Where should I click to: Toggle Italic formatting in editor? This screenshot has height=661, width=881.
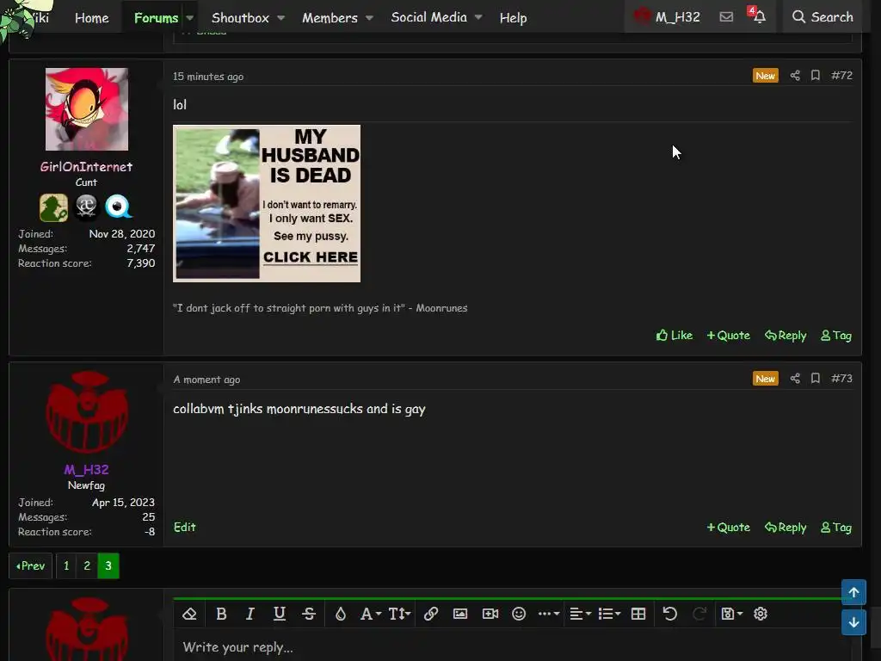(250, 614)
